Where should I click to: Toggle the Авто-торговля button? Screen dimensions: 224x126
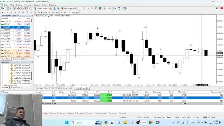[x=69, y=8]
